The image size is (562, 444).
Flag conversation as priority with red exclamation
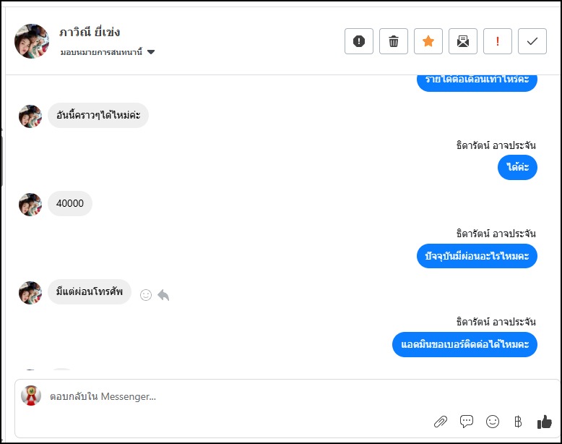pyautogui.click(x=498, y=41)
